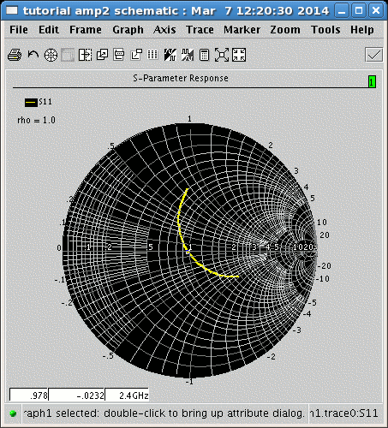
Task: Click the move-to-new-window arrow icon
Action: click(x=136, y=55)
